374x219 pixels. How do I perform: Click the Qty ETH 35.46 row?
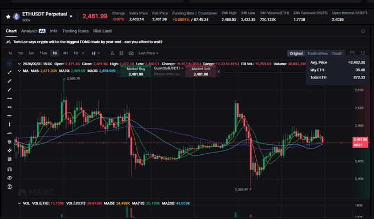[x=338, y=70]
